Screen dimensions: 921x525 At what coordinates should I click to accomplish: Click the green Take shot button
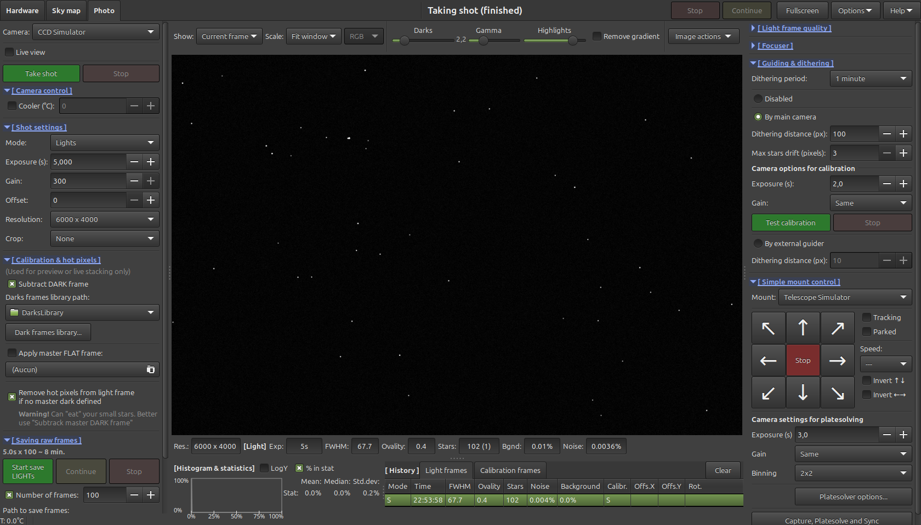[x=41, y=73]
